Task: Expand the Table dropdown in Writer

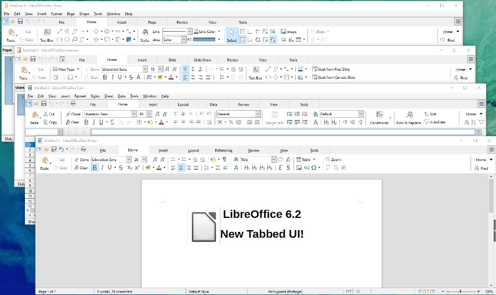Action: tap(314, 159)
